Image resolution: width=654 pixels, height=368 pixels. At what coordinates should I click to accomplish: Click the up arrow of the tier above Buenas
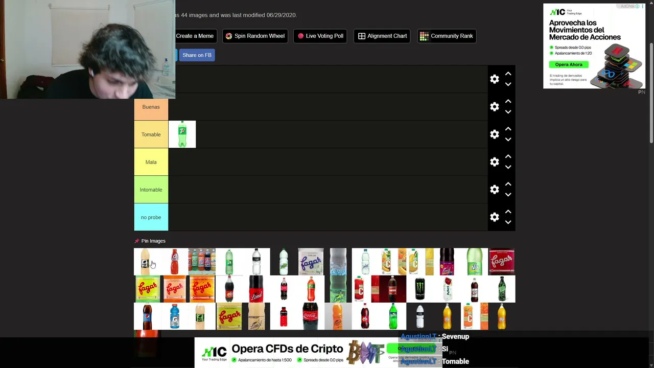[508, 74]
